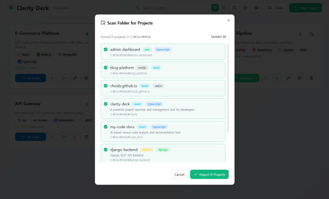Click the run play icon for E-Commerce Platform
The width and height of the screenshot is (329, 199).
(64, 78)
